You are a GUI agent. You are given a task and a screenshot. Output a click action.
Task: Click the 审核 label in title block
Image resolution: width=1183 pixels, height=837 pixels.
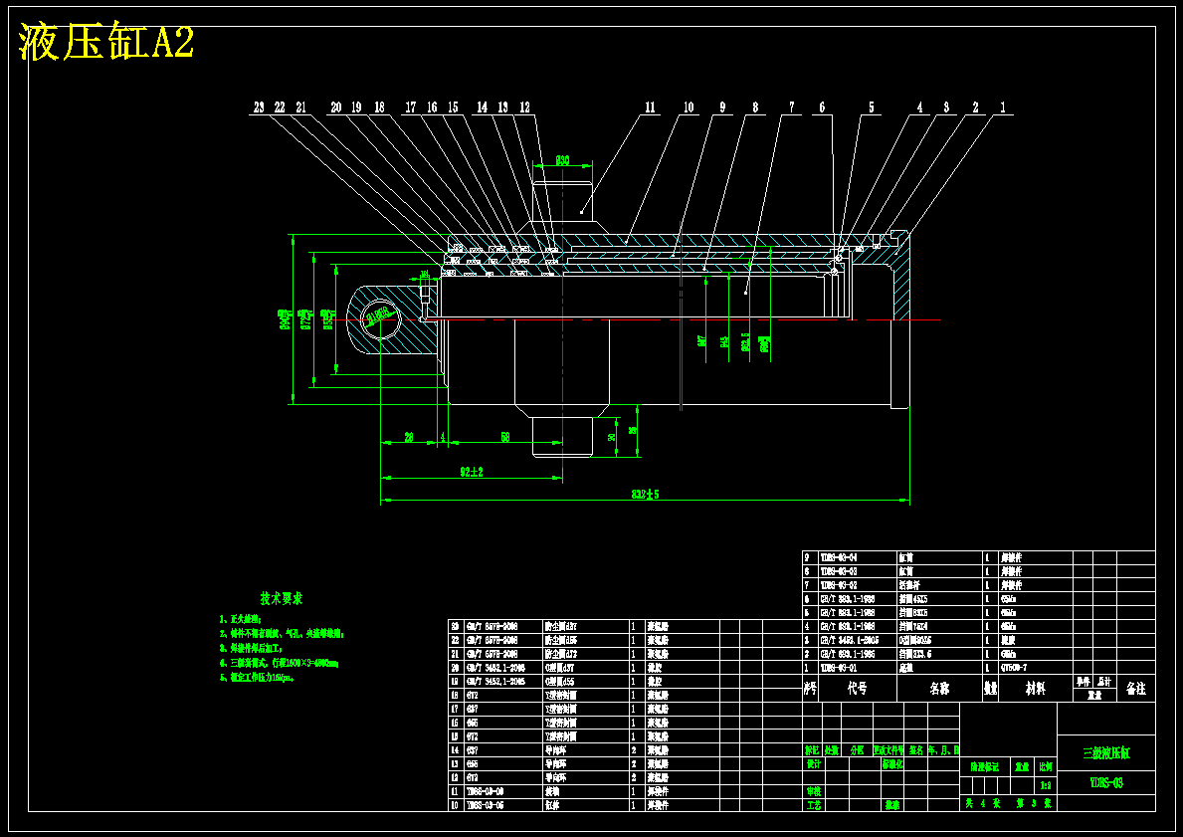pos(813,791)
